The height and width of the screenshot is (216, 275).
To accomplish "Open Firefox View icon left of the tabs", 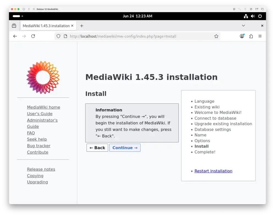I will click(x=14, y=26).
